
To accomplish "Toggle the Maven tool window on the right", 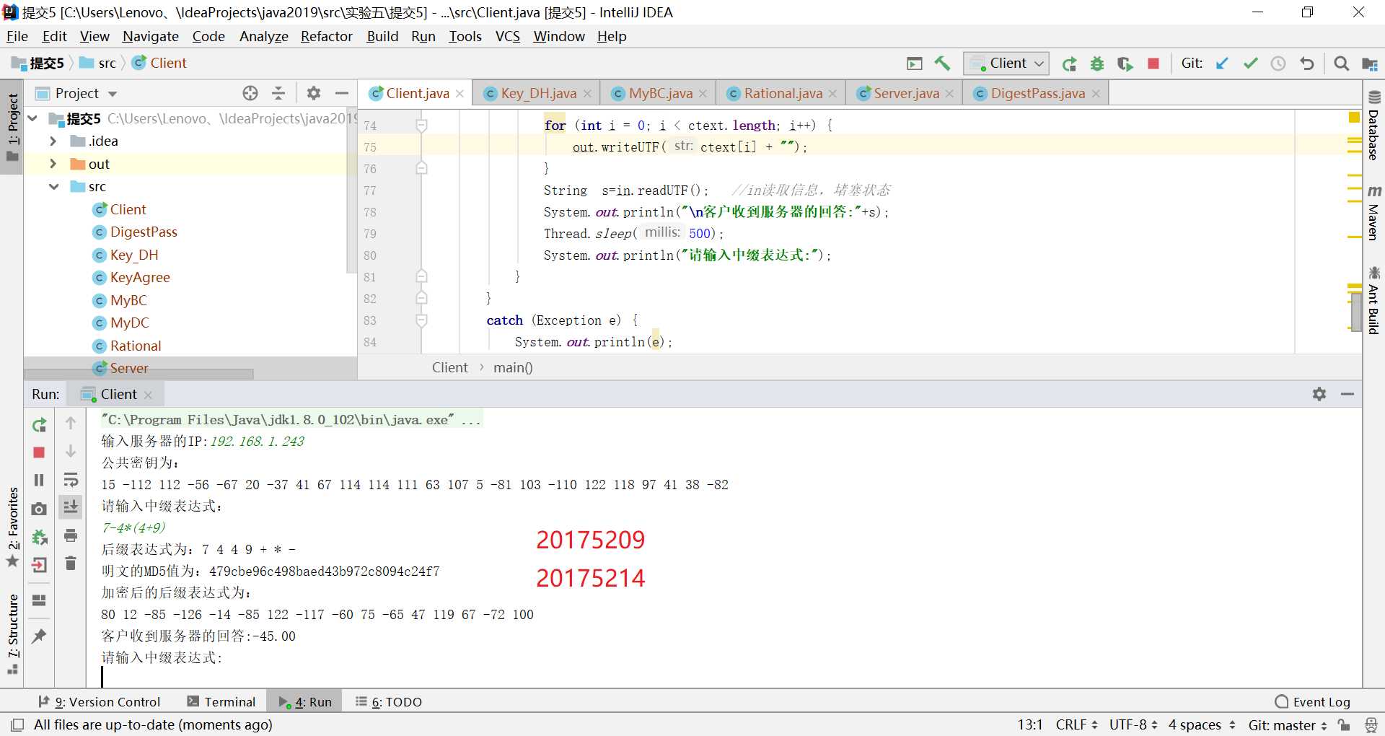I will pyautogui.click(x=1373, y=213).
